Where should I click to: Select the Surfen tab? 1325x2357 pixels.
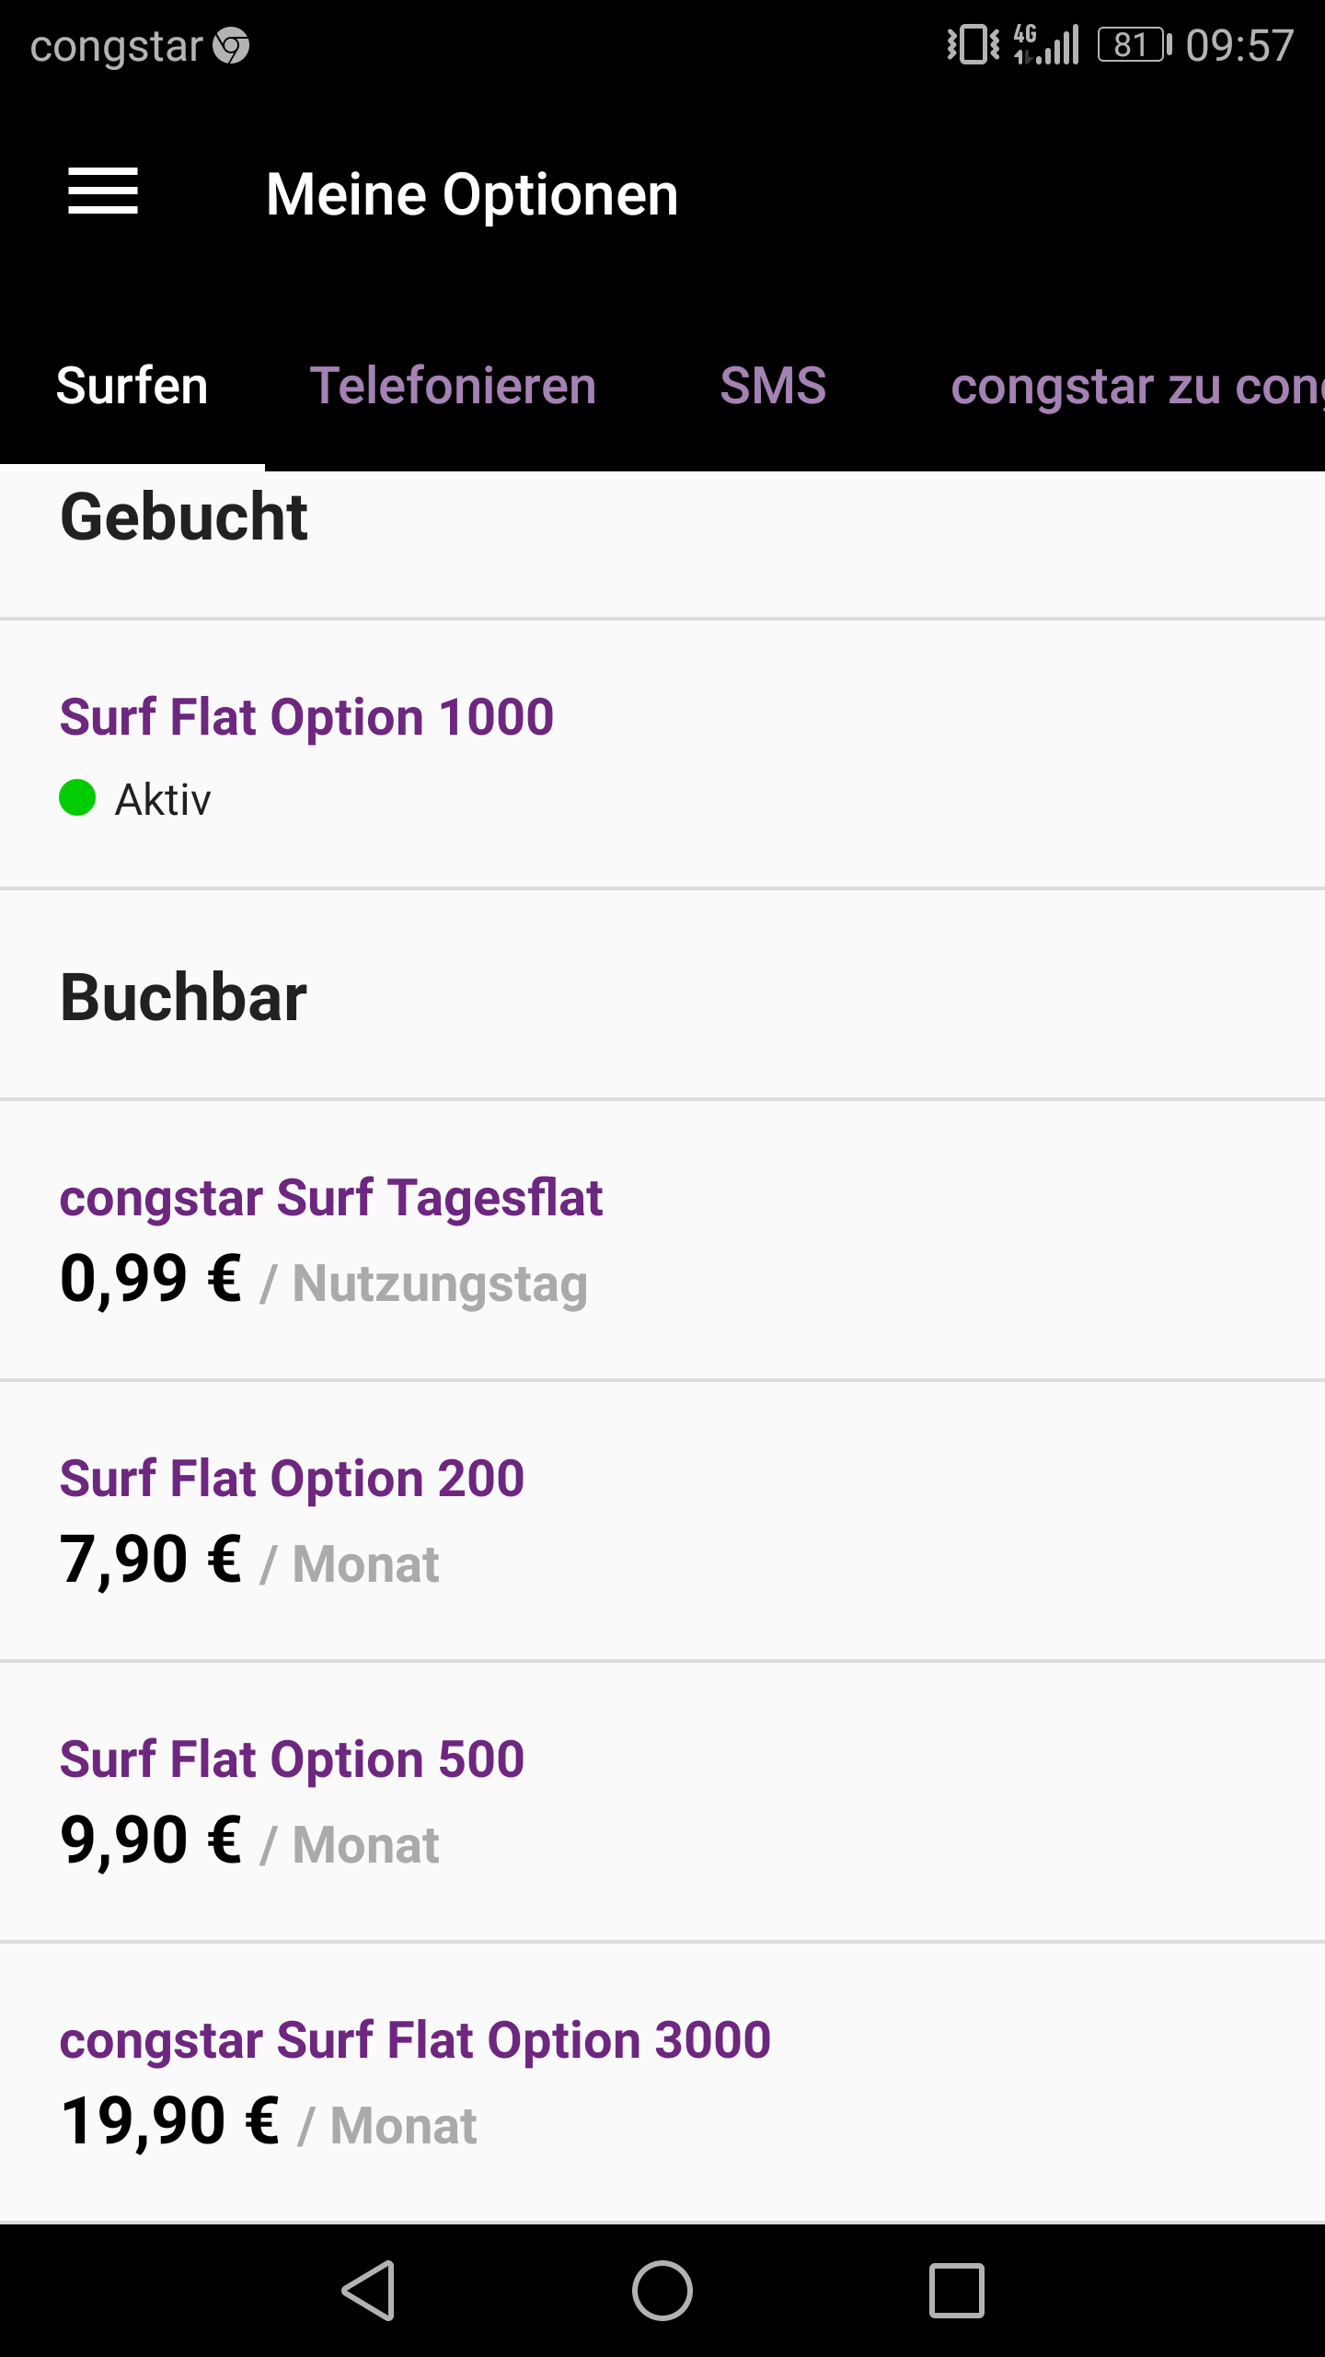pos(132,385)
